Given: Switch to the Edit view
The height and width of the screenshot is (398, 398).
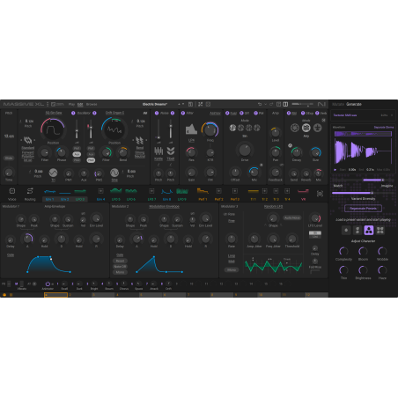Looking at the screenshot, I should [80, 104].
